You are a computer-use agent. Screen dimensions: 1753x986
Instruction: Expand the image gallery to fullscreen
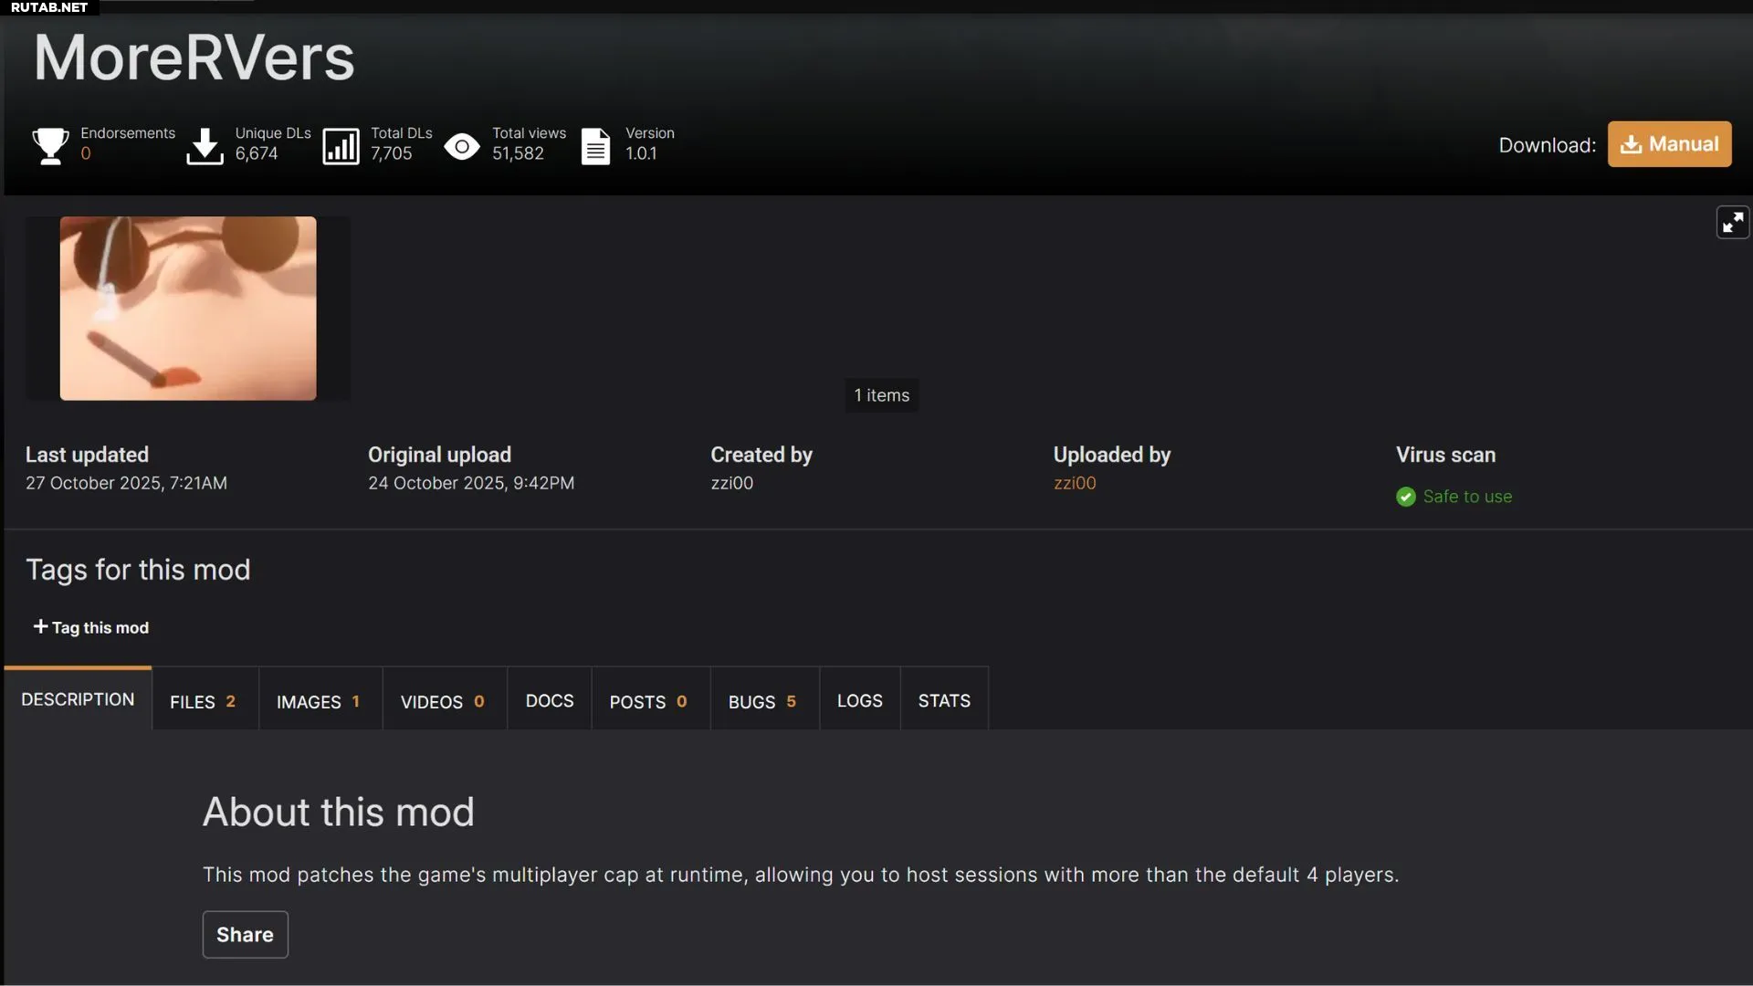pyautogui.click(x=1732, y=222)
